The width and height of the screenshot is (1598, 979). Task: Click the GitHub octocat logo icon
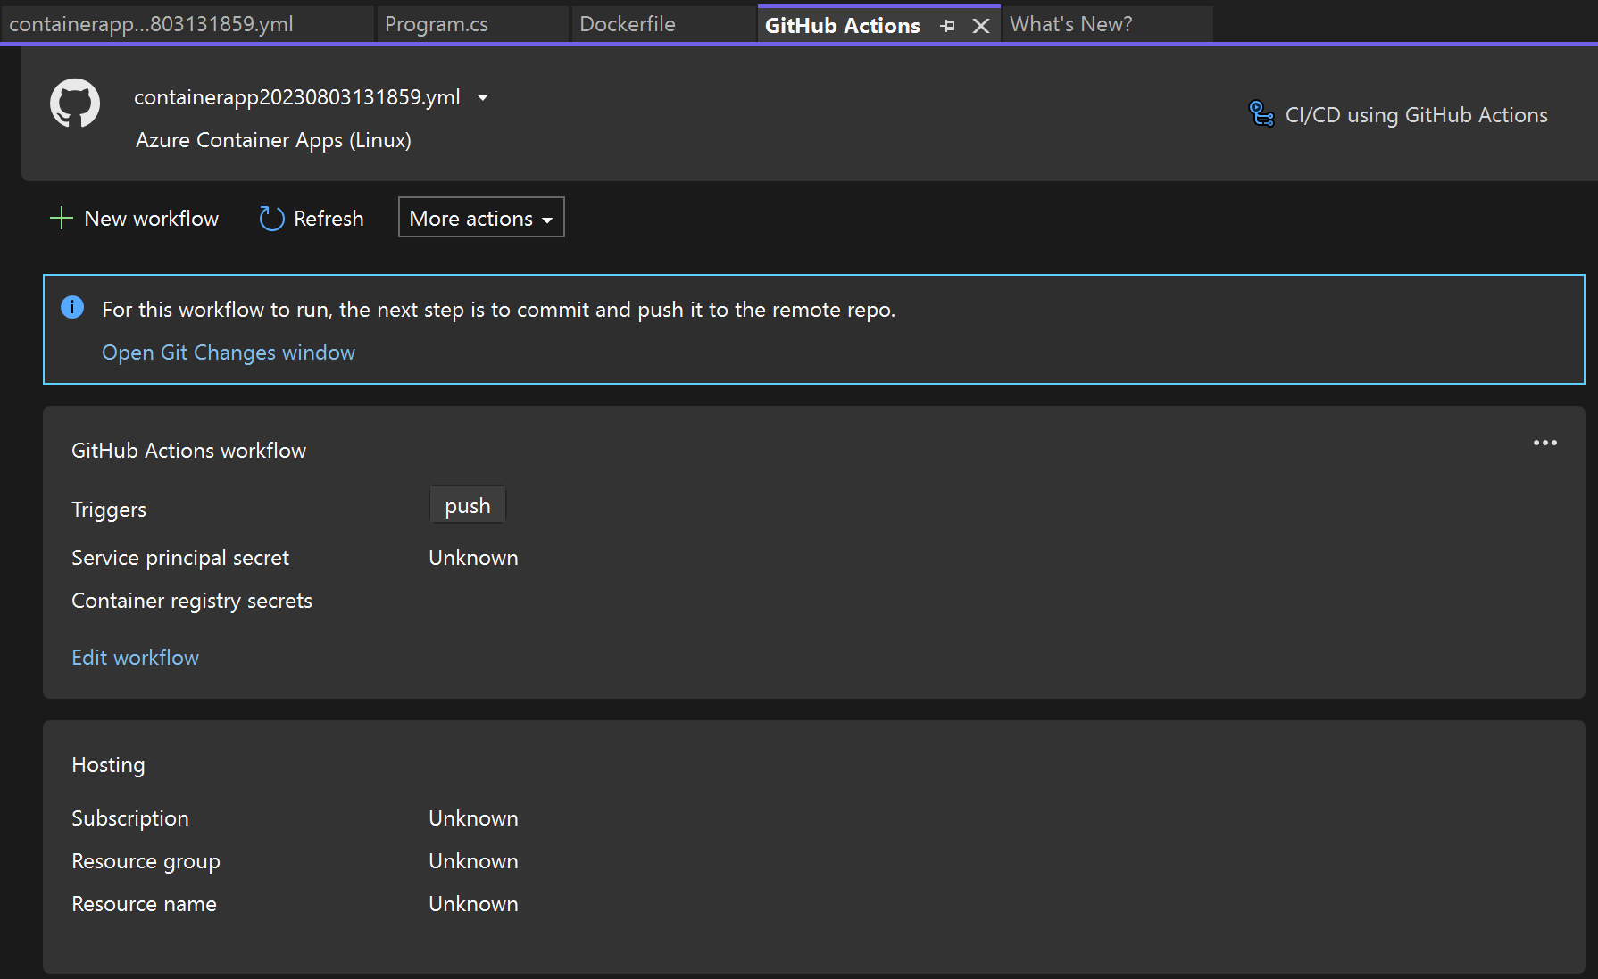75,104
